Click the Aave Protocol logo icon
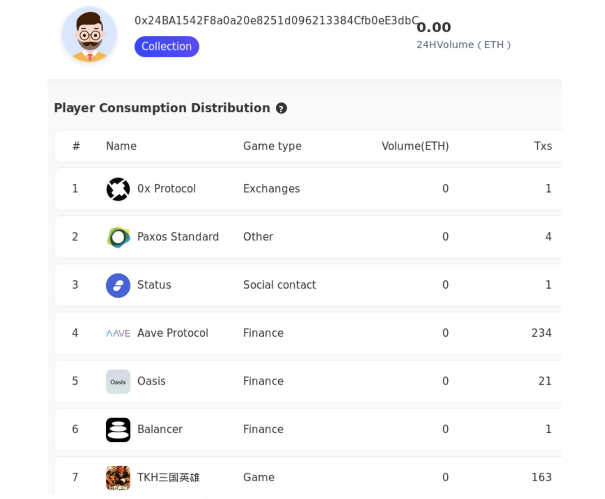The width and height of the screenshot is (605, 499). click(118, 334)
